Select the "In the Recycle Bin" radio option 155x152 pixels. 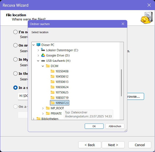pos(15,73)
